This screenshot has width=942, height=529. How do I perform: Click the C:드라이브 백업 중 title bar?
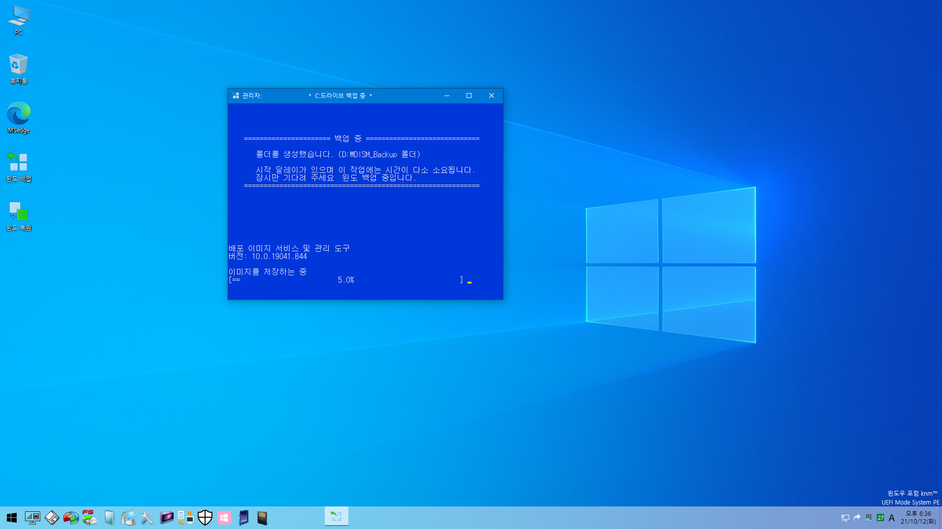pyautogui.click(x=340, y=96)
